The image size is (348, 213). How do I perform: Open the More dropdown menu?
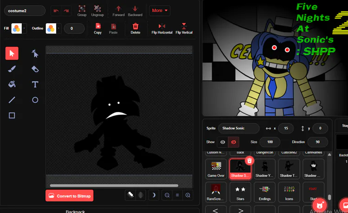(160, 10)
